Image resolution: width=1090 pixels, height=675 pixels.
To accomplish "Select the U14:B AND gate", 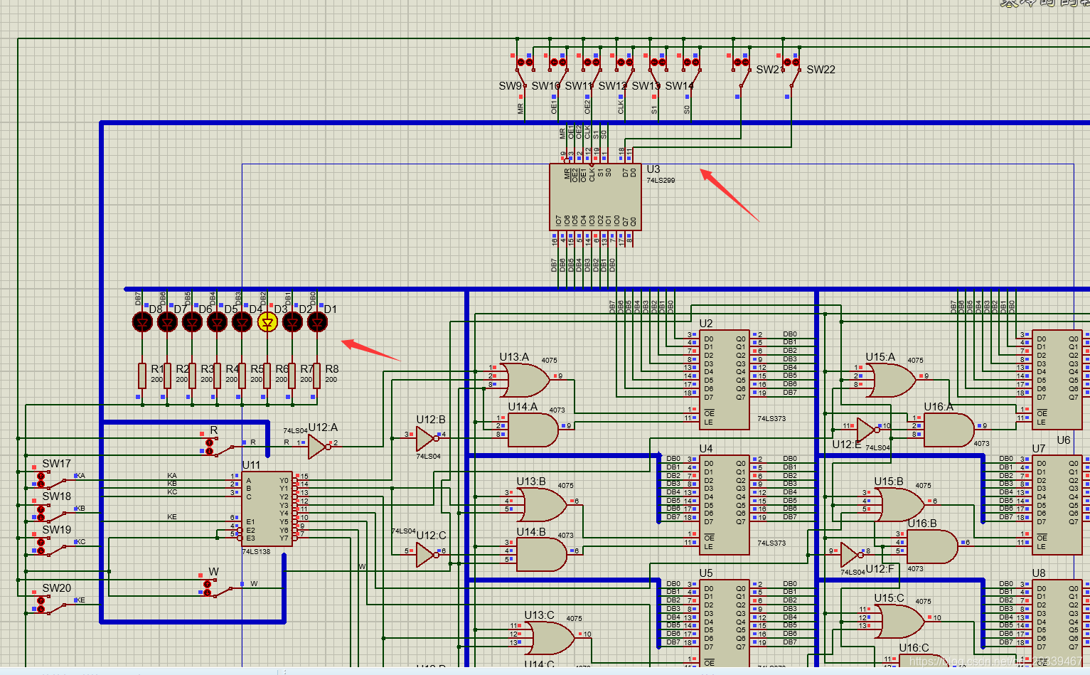I will pyautogui.click(x=542, y=555).
